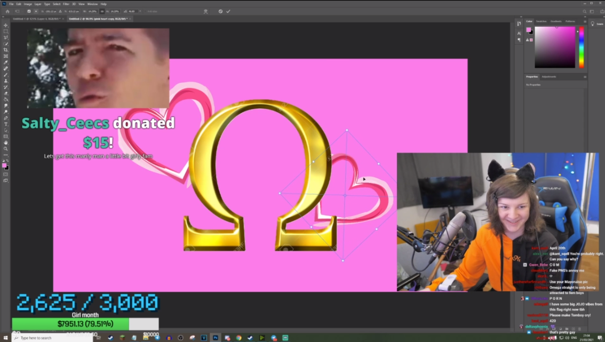Click the hue spectrum slider bar
The height and width of the screenshot is (342, 605).
(x=582, y=47)
